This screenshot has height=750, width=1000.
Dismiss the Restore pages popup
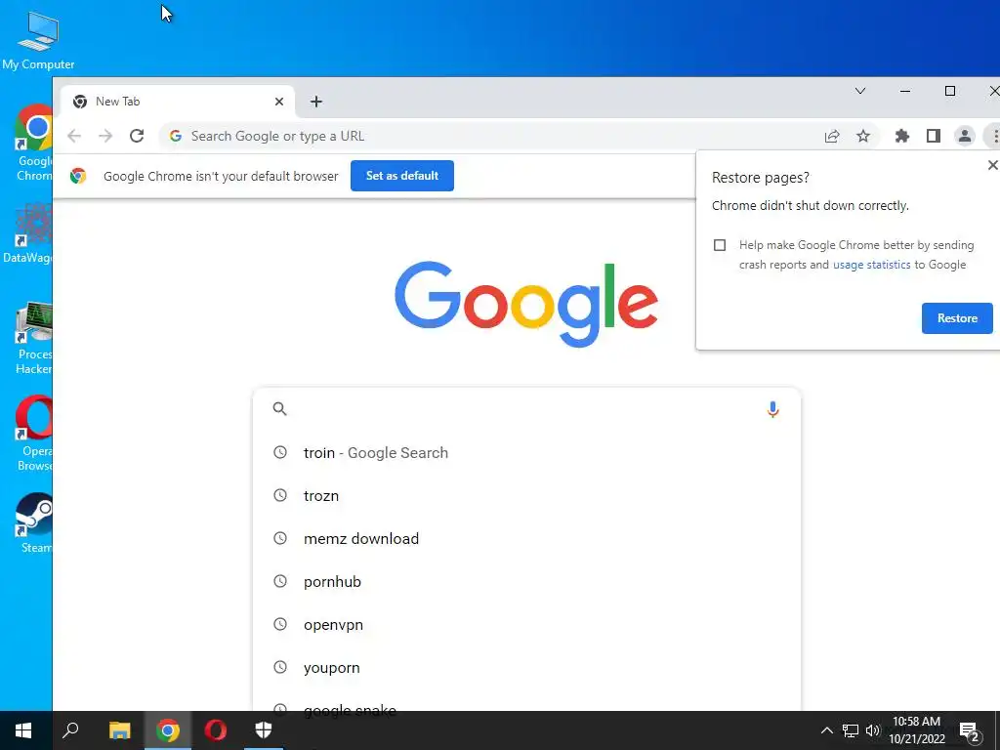point(992,165)
